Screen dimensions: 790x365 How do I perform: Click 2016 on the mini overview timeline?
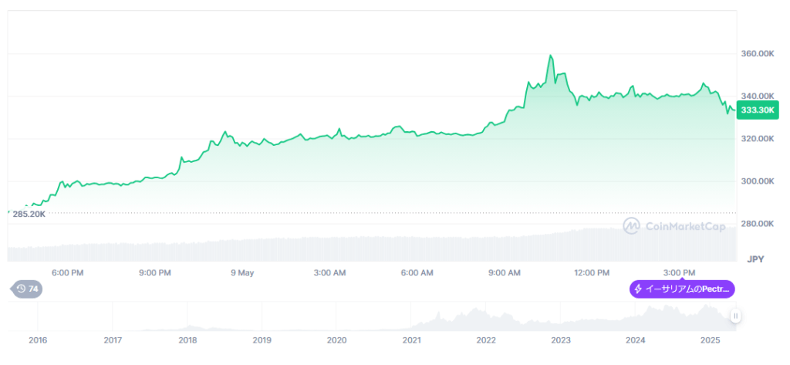click(37, 340)
